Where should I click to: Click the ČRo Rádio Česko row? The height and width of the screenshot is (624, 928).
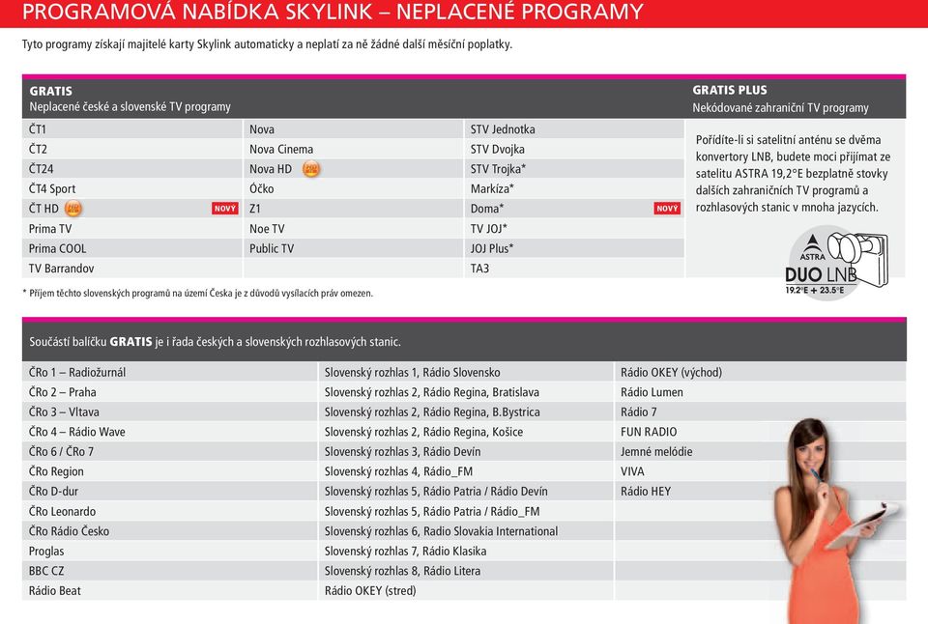click(x=169, y=531)
